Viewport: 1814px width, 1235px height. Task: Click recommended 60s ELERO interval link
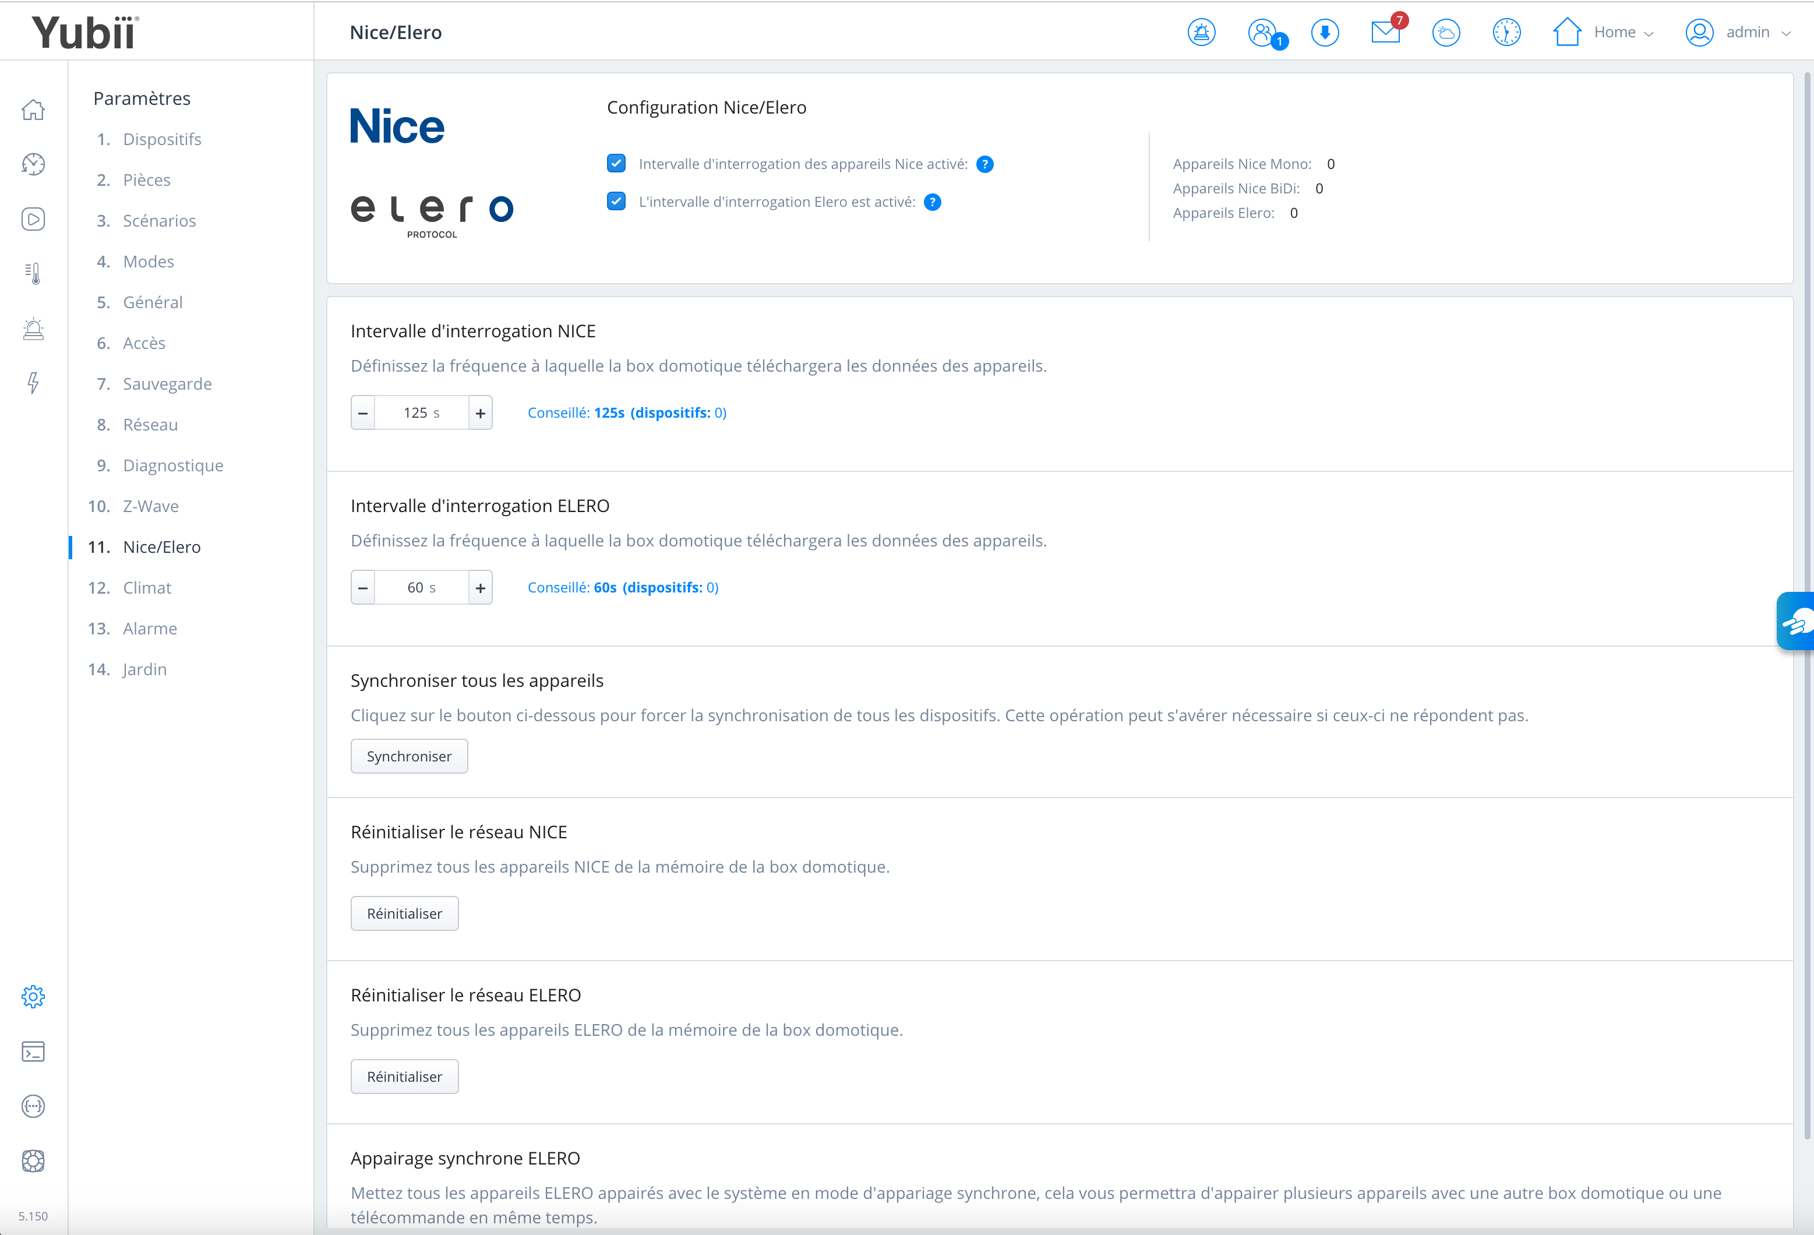click(x=623, y=588)
